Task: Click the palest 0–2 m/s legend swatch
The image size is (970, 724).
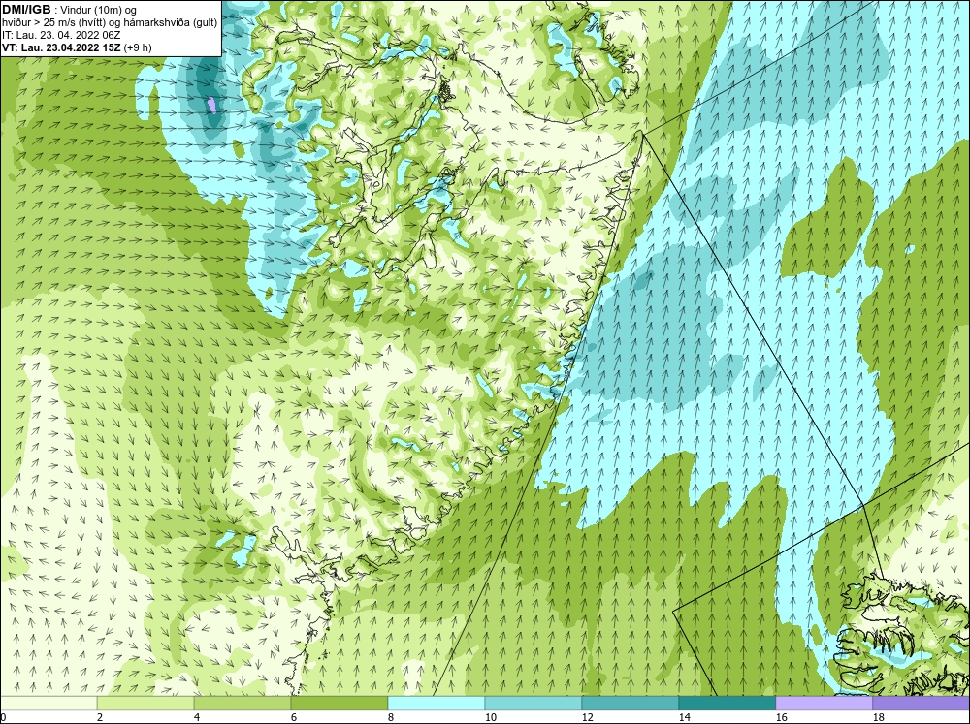Action: pyautogui.click(x=48, y=704)
